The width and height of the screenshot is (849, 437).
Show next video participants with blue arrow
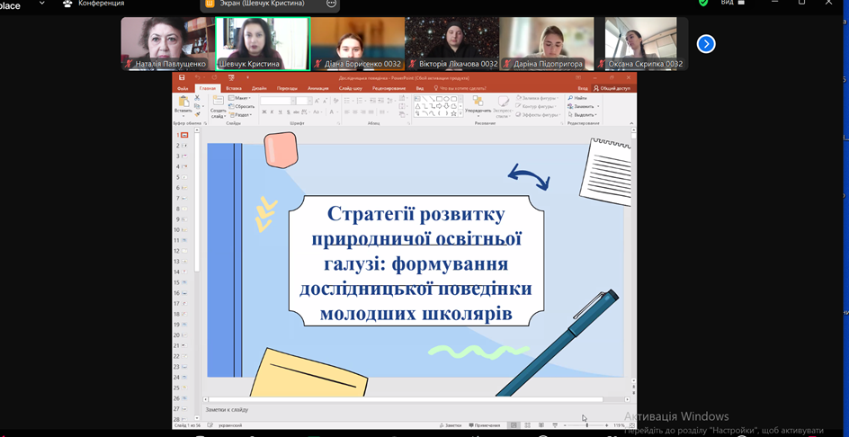(707, 43)
